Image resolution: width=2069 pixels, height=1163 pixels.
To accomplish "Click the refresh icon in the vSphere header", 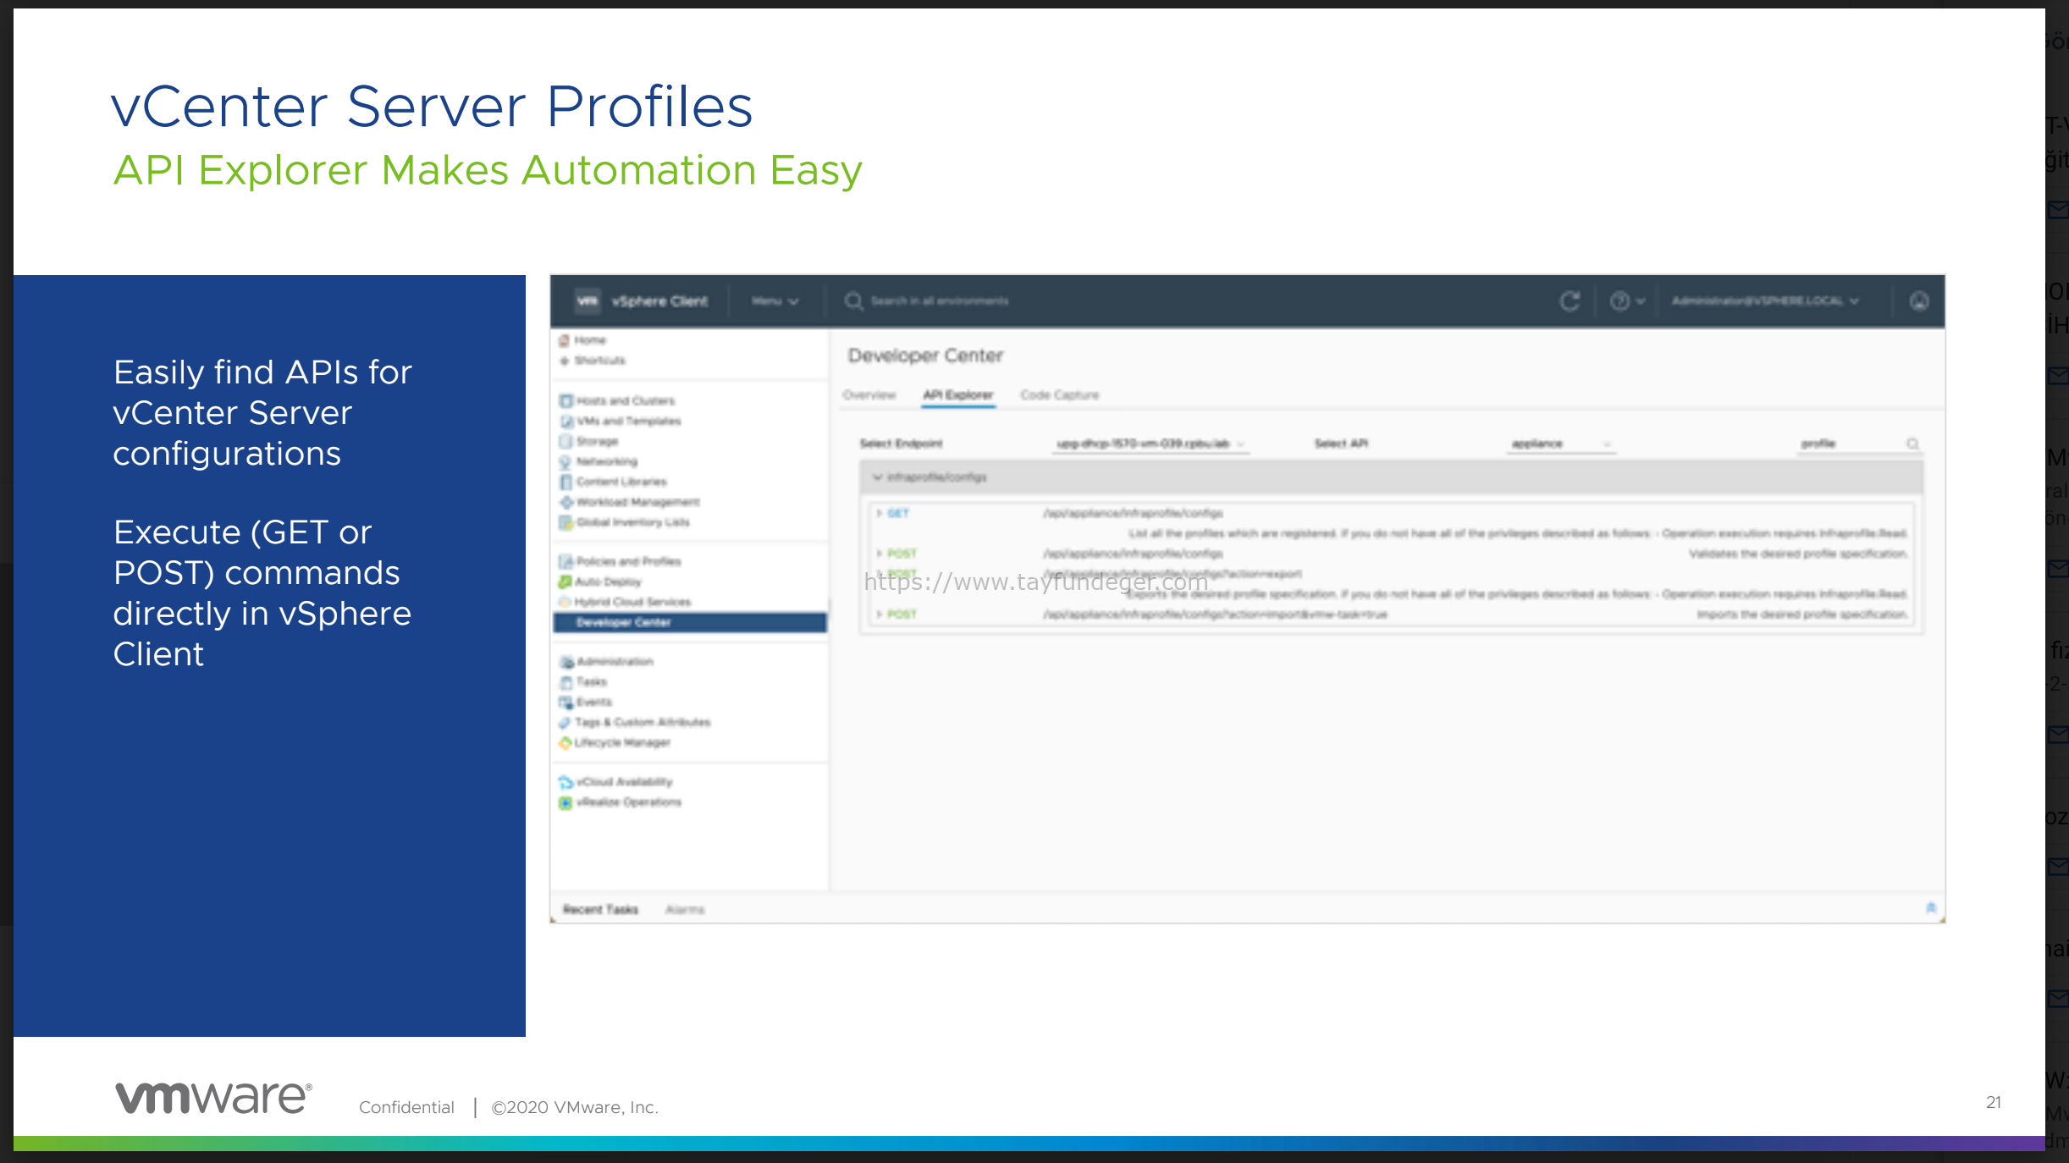I will [x=1570, y=301].
